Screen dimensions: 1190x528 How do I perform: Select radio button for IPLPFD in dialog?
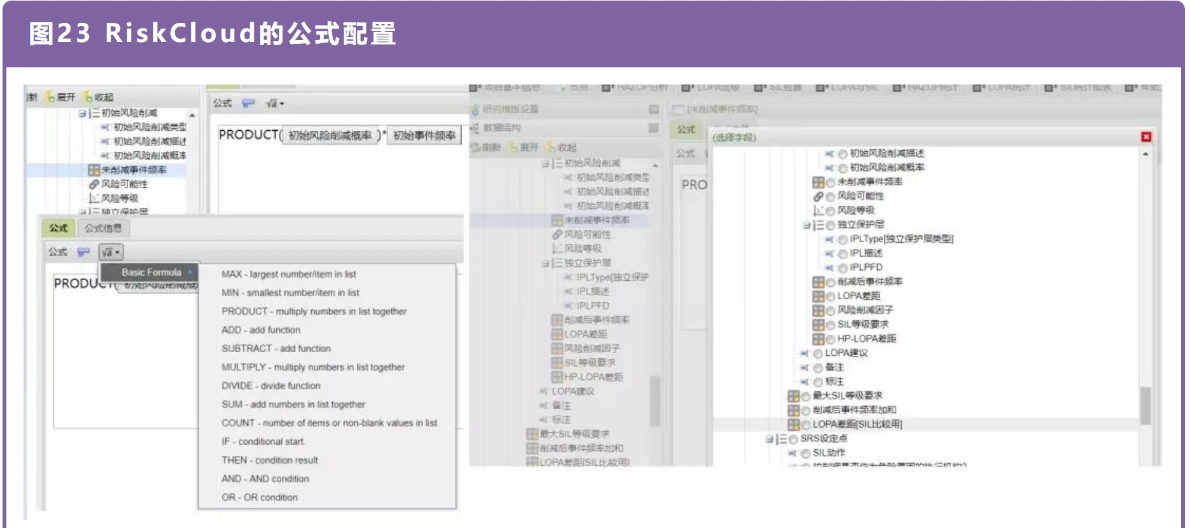tap(843, 267)
